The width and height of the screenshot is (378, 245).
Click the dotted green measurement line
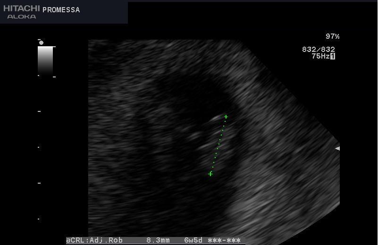(218, 145)
